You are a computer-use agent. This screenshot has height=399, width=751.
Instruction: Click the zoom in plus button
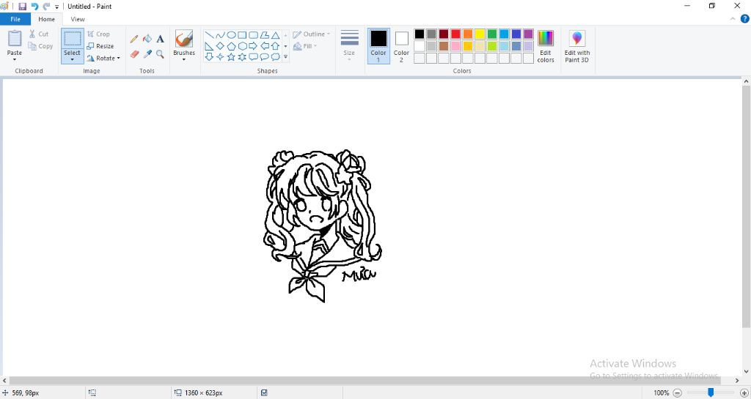(744, 393)
